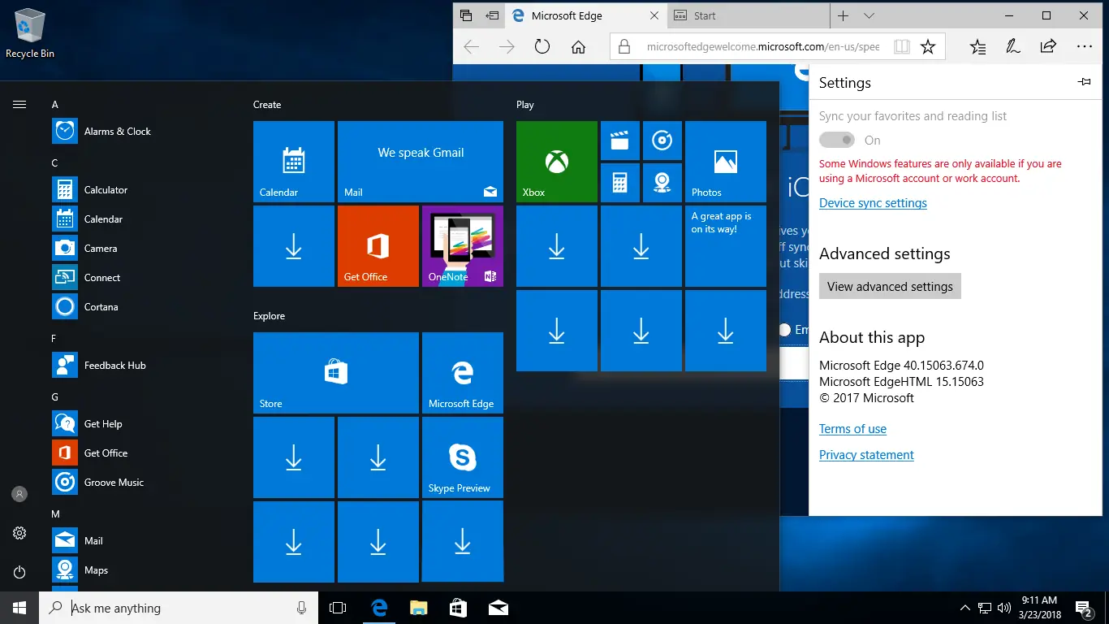This screenshot has height=624, width=1109.
Task: Open the Share panel in Edge
Action: click(x=1048, y=46)
